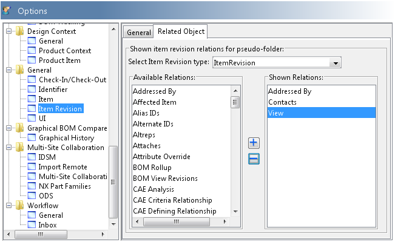Click the Graphical BOM Compare folder icon
Screen dimensions: 395x242
point(21,128)
